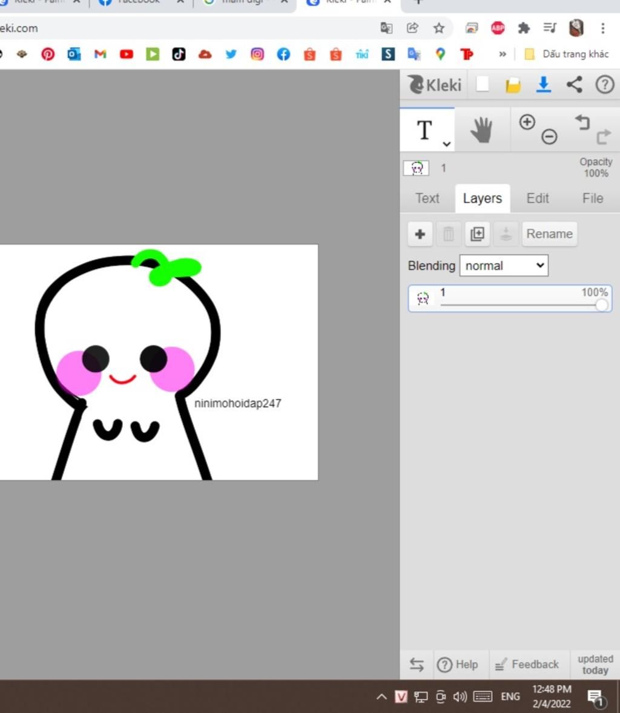This screenshot has height=713, width=620.
Task: Open the taskbar clock and calendar
Action: coord(552,697)
